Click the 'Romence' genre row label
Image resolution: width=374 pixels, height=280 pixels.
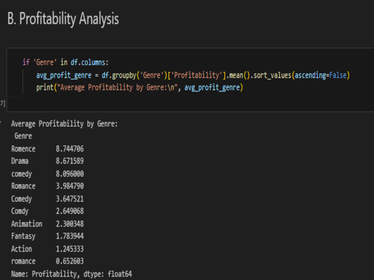(x=23, y=149)
